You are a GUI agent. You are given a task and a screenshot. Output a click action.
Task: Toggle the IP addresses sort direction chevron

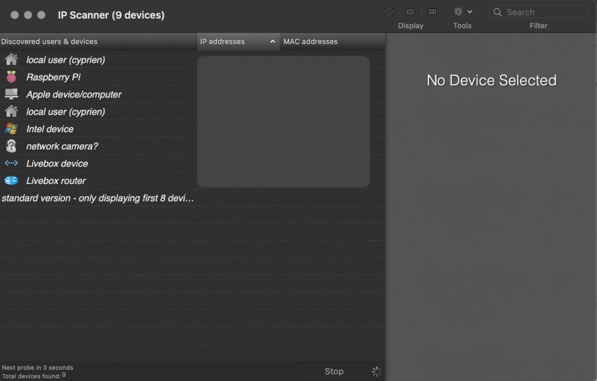(272, 42)
